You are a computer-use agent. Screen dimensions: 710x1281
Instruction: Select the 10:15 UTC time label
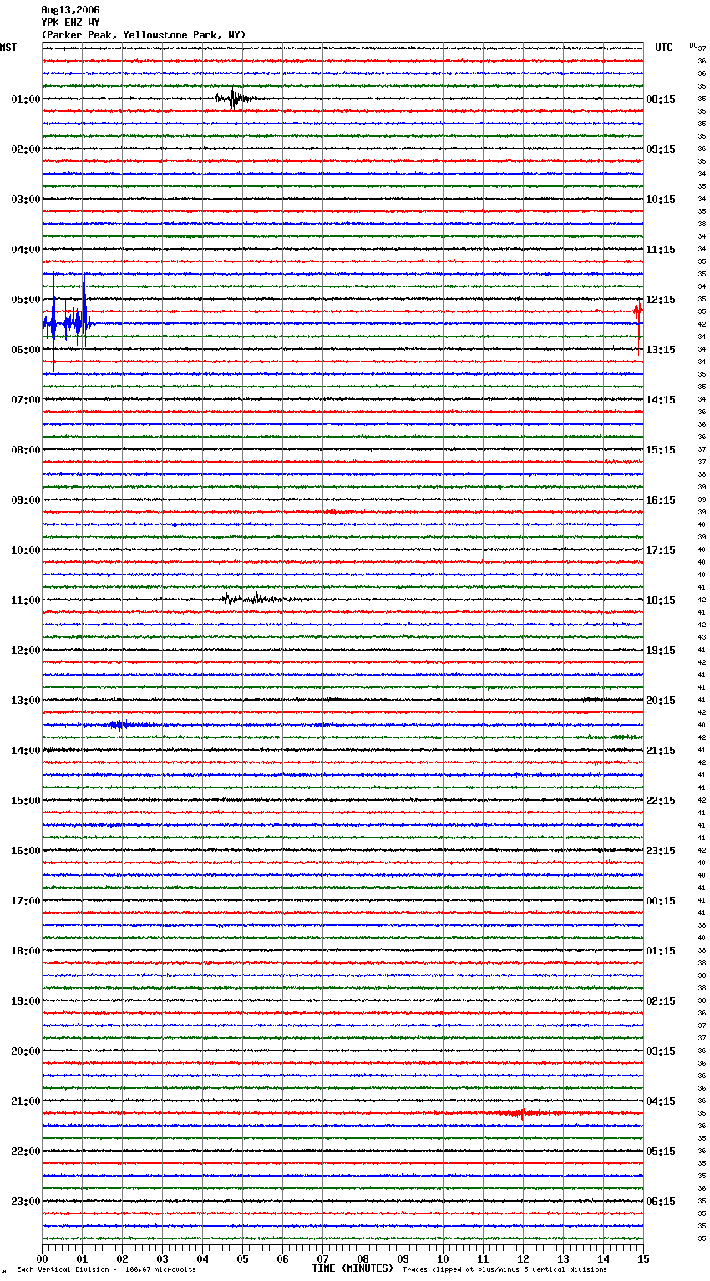[661, 200]
